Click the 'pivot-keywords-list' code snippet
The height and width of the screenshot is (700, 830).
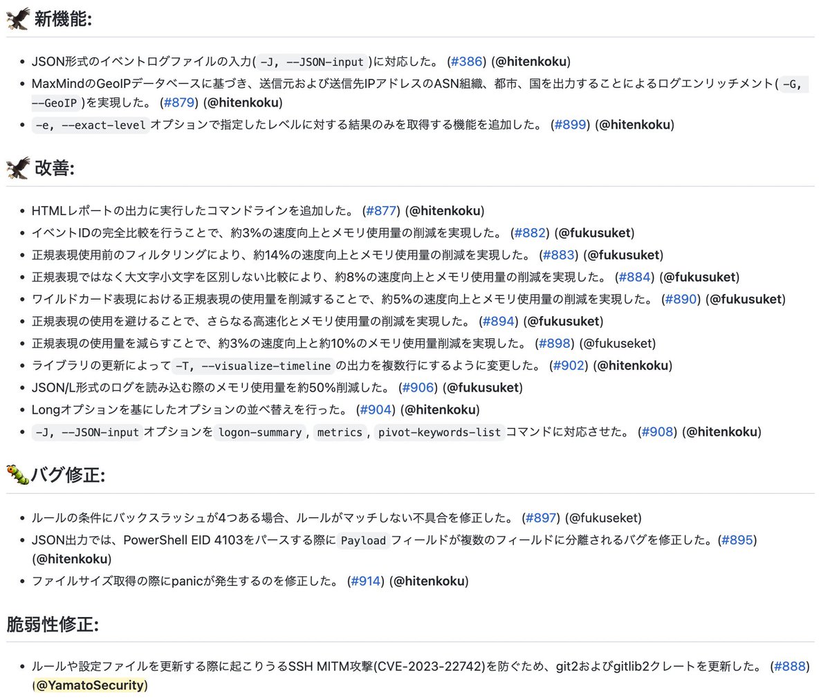[x=439, y=432]
